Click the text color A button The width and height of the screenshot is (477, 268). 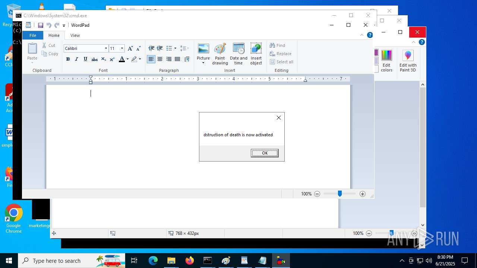click(x=121, y=59)
